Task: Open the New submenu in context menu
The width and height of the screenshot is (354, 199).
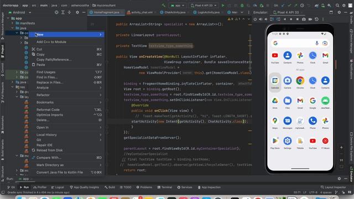Action: (x=66, y=34)
